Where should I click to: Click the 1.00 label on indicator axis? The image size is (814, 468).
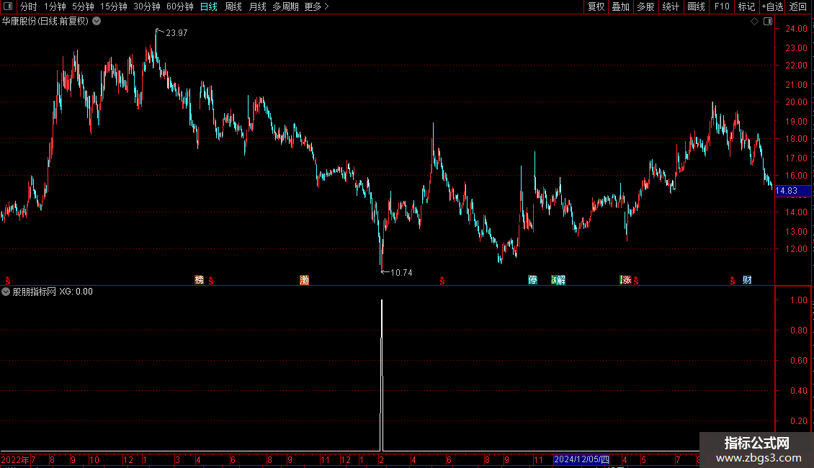(798, 300)
